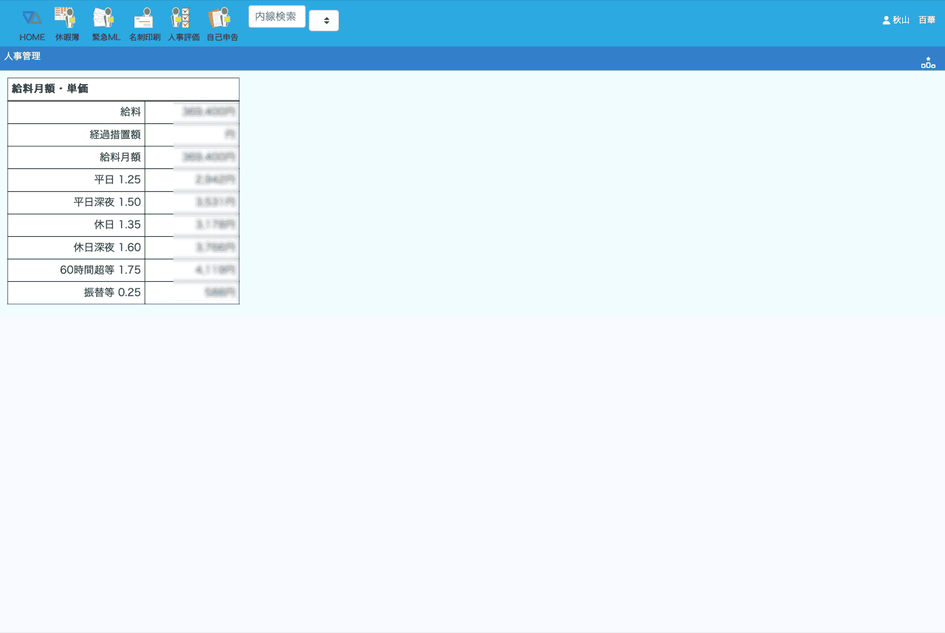This screenshot has width=945, height=633.
Task: Select the 平日深夜 1.50 row label
Action: click(107, 202)
